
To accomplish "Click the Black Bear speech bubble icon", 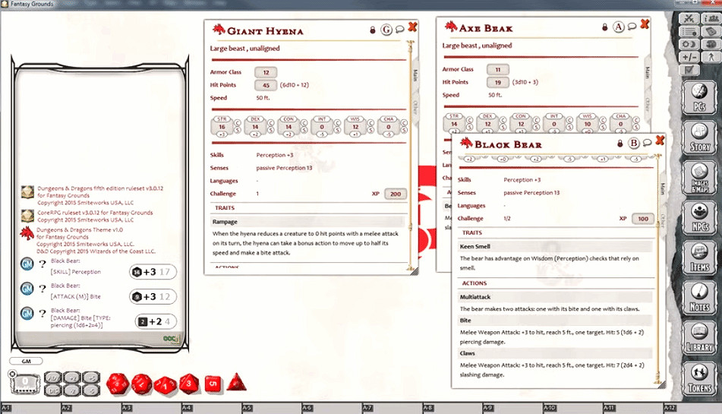I will click(x=647, y=143).
